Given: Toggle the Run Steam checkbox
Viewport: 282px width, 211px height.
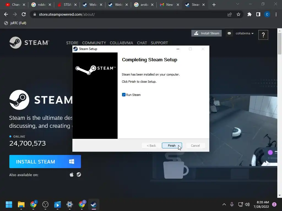Looking at the screenshot, I should (x=124, y=95).
